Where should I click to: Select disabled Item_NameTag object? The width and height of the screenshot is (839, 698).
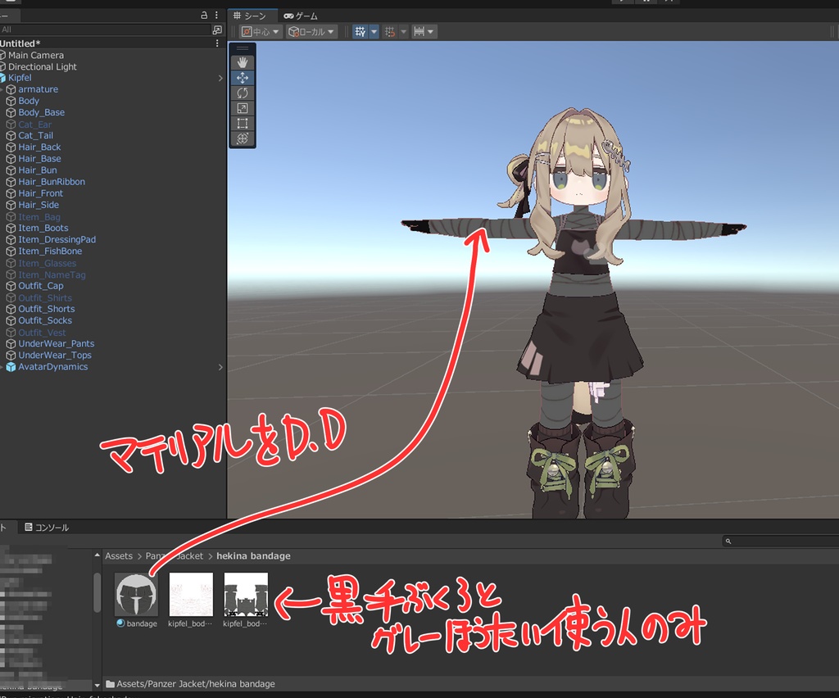coord(52,275)
